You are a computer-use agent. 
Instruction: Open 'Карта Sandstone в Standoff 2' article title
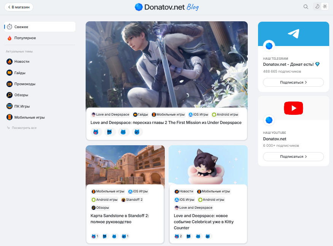coord(120,219)
